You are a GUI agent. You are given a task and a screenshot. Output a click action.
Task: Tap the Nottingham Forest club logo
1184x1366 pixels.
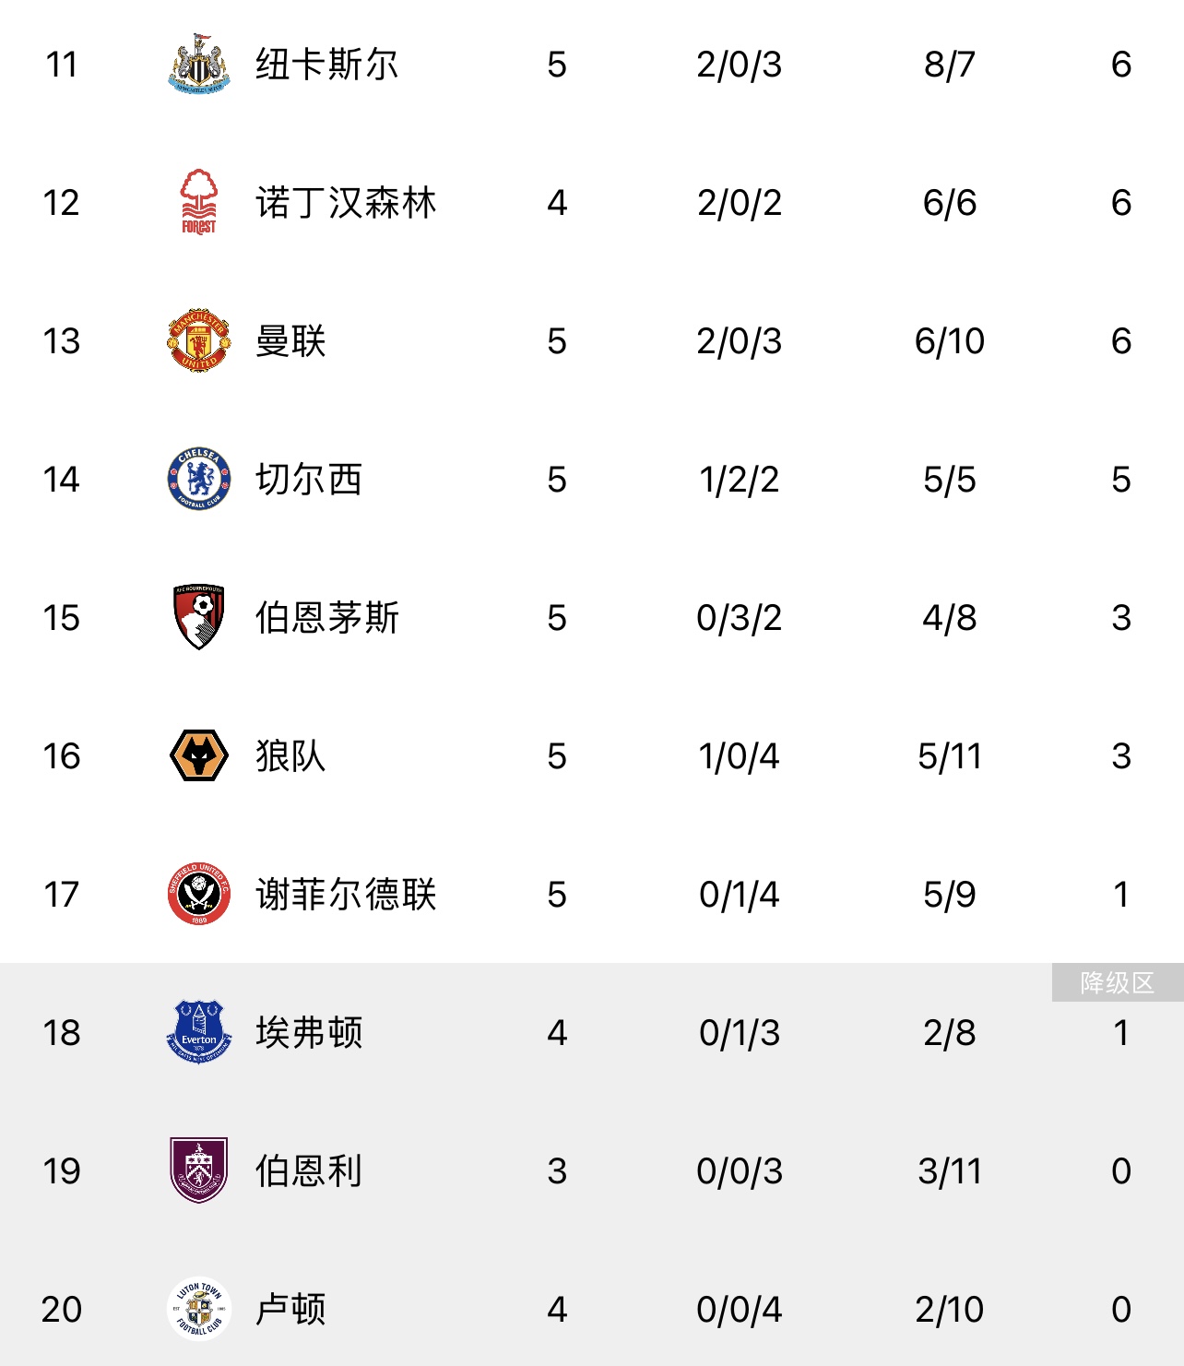pyautogui.click(x=198, y=203)
